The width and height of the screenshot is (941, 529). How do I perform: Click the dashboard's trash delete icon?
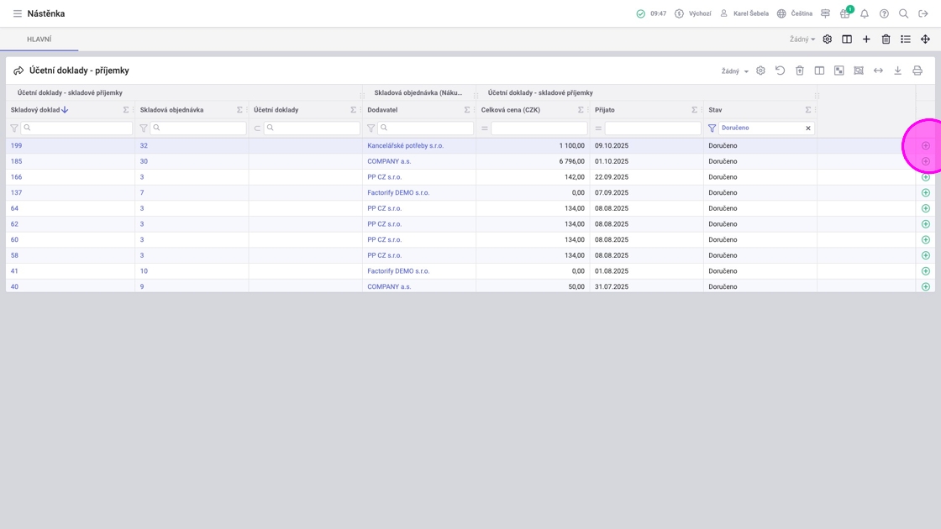(886, 39)
